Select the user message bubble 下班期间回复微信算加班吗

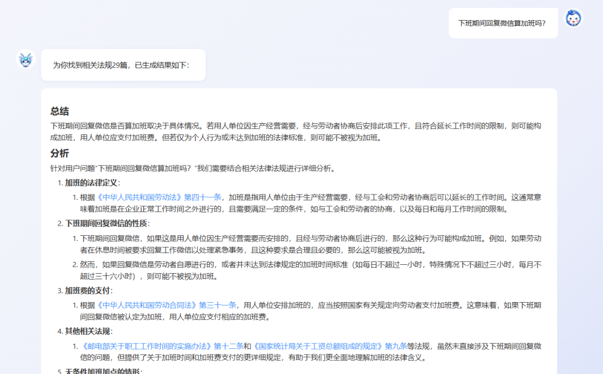pos(502,23)
